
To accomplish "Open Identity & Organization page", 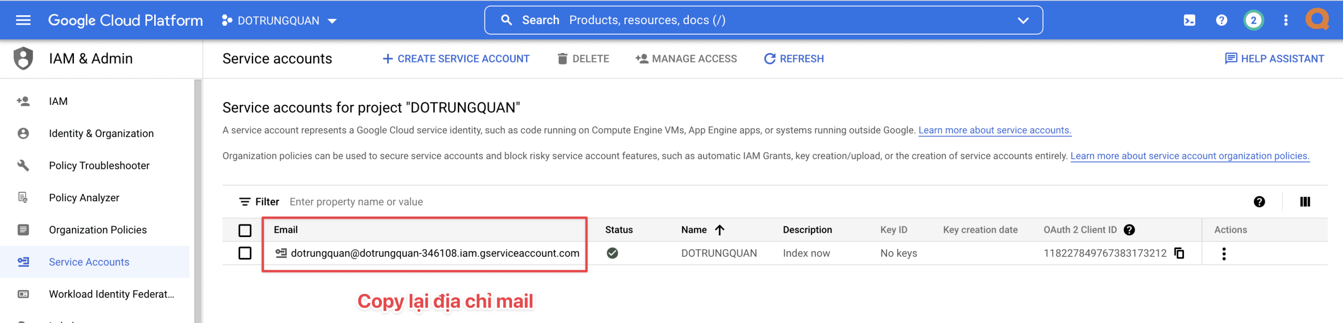I will [x=101, y=133].
